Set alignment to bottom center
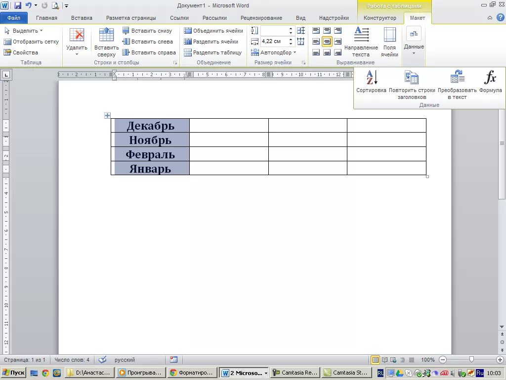This screenshot has width=506, height=380. coord(327,52)
